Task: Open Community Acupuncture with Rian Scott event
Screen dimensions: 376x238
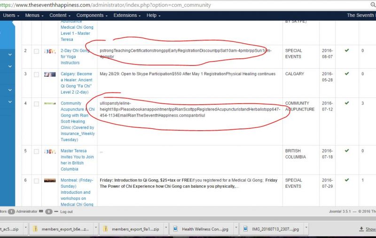Action: tap(78, 121)
